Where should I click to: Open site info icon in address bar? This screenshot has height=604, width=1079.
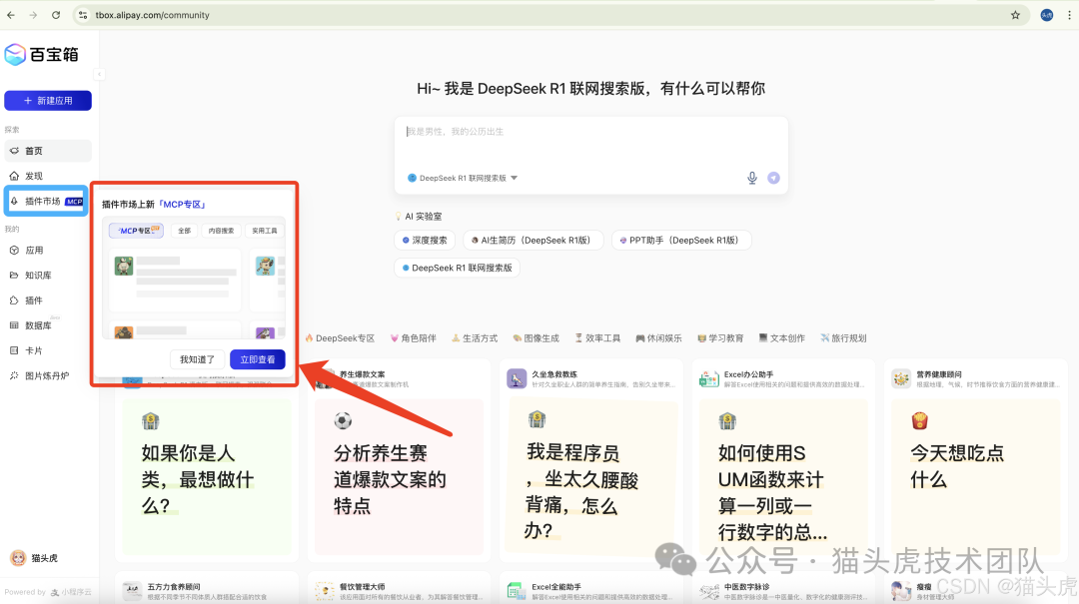click(x=83, y=15)
